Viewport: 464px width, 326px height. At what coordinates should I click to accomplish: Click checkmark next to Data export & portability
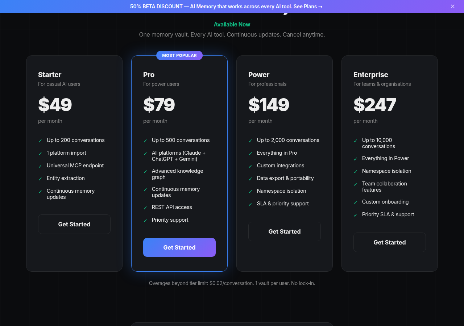coord(250,179)
